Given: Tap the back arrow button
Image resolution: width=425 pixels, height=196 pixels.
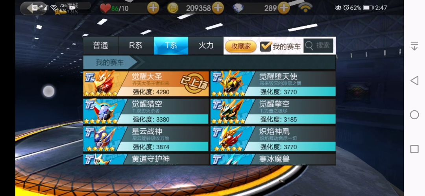Looking at the screenshot, I should [33, 8].
